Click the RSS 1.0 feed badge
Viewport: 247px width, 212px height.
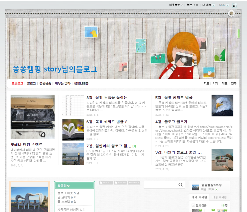(x=120, y=183)
